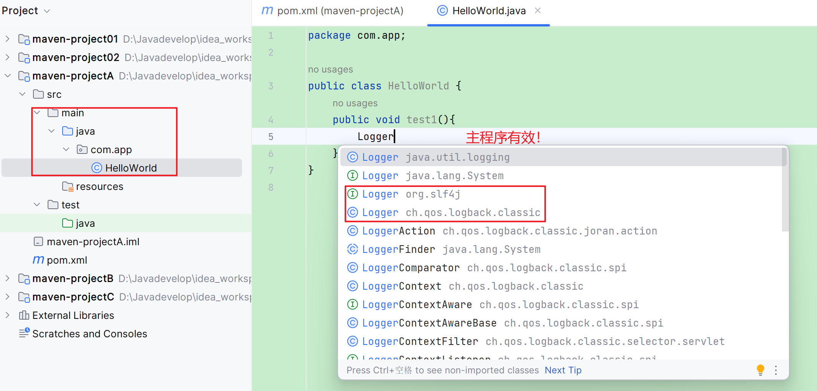
Task: Switch to pom.xml (maven-projectA) tab
Action: (x=333, y=11)
